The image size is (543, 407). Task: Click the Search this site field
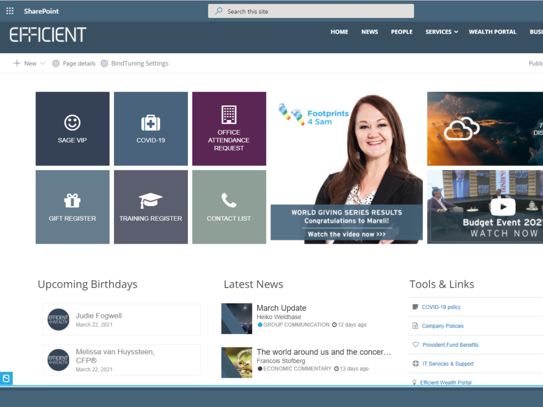click(311, 10)
